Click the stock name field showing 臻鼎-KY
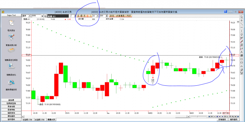The height and width of the screenshot is (122, 245). [58, 16]
